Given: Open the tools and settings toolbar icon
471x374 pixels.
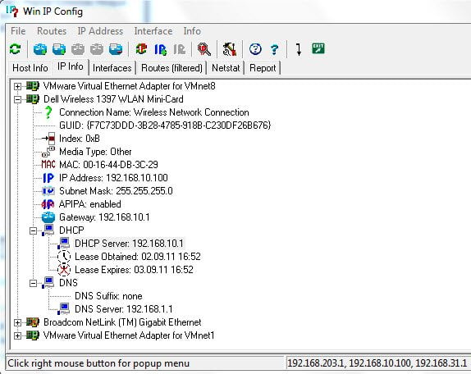Looking at the screenshot, I should click(x=230, y=49).
